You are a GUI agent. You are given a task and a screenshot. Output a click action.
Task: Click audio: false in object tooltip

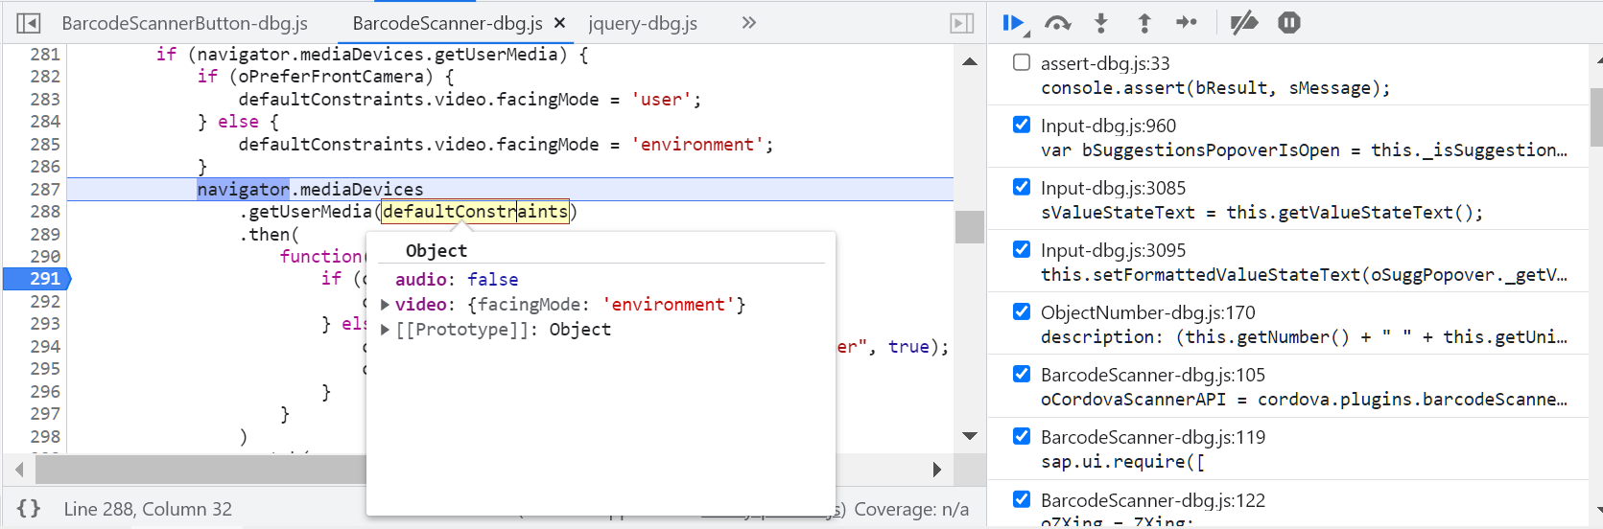coord(457,280)
